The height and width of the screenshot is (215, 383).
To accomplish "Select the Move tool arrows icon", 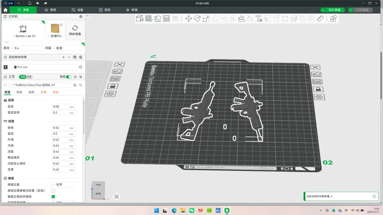I will (188, 18).
